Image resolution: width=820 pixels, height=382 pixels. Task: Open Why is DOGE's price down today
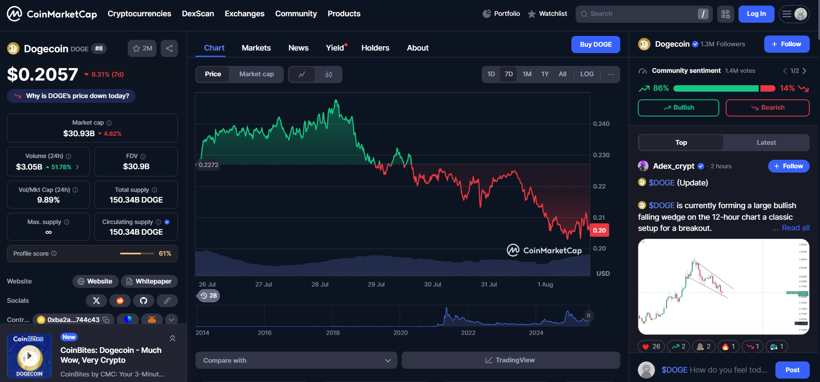click(x=71, y=96)
